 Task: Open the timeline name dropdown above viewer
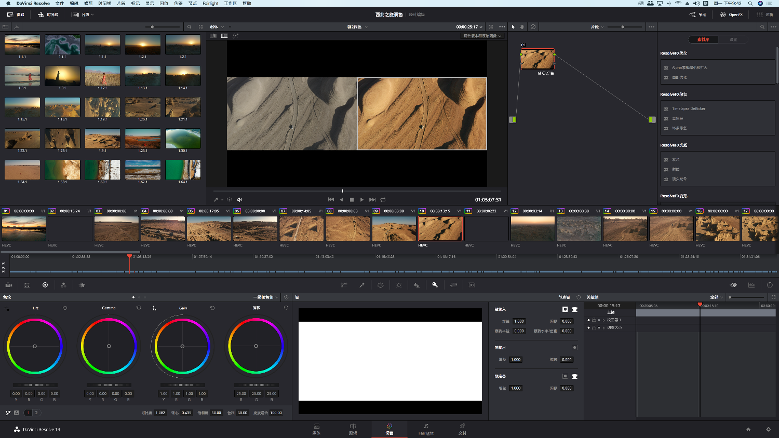[357, 27]
